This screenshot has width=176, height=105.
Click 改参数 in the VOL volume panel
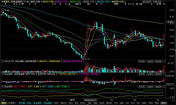(142, 62)
